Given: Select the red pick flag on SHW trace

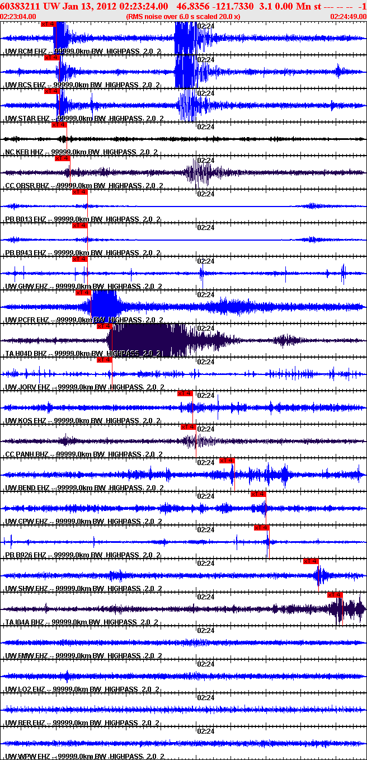Looking at the screenshot, I should [310, 561].
